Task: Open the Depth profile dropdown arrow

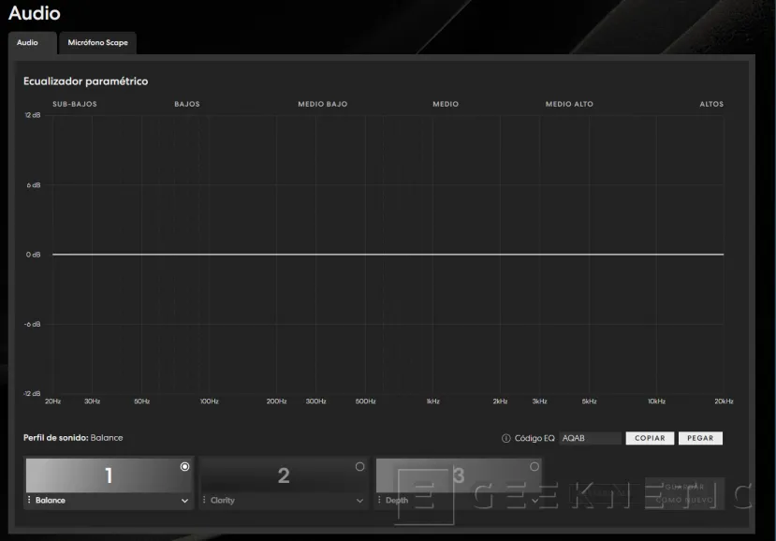Action: (x=534, y=501)
